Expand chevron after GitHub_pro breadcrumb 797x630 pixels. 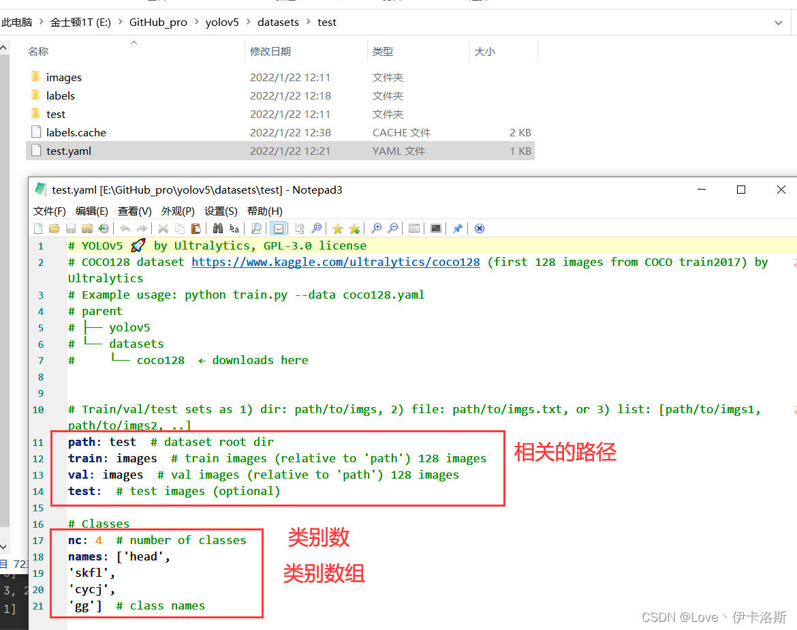point(196,22)
